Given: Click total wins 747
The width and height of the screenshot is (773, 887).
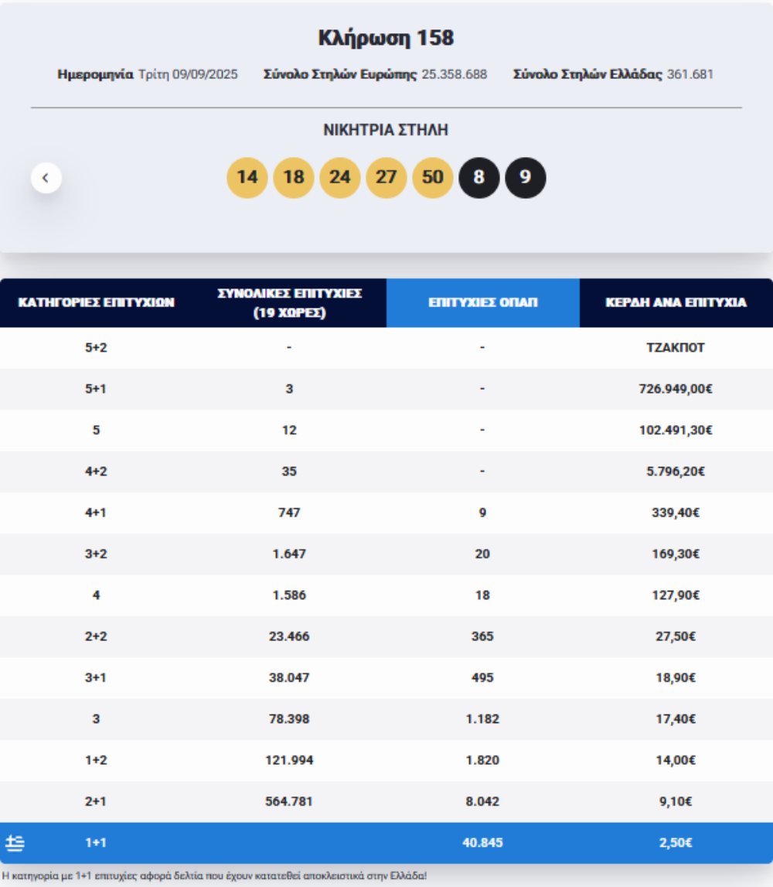Looking at the screenshot, I should (x=290, y=513).
